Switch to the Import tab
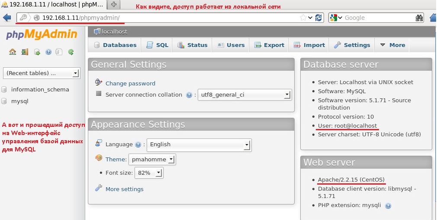 tap(309, 45)
